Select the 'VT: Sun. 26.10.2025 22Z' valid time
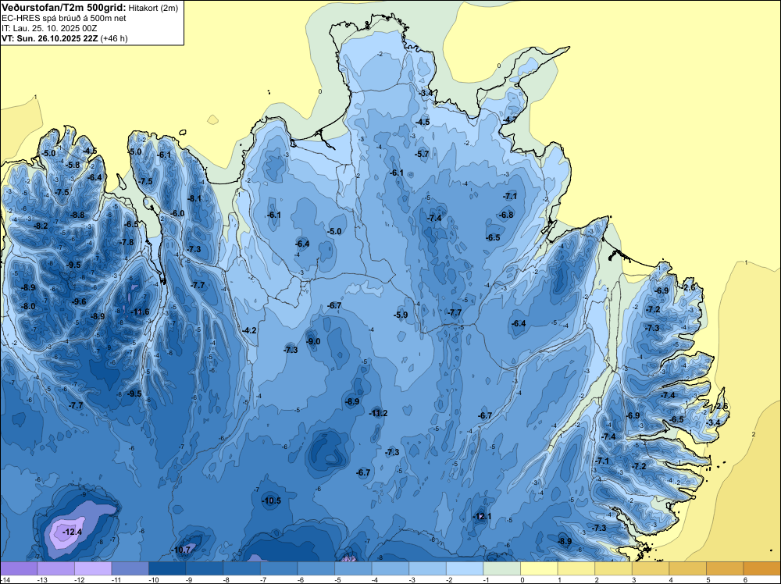Viewport: 781px width, 584px height. pos(50,38)
